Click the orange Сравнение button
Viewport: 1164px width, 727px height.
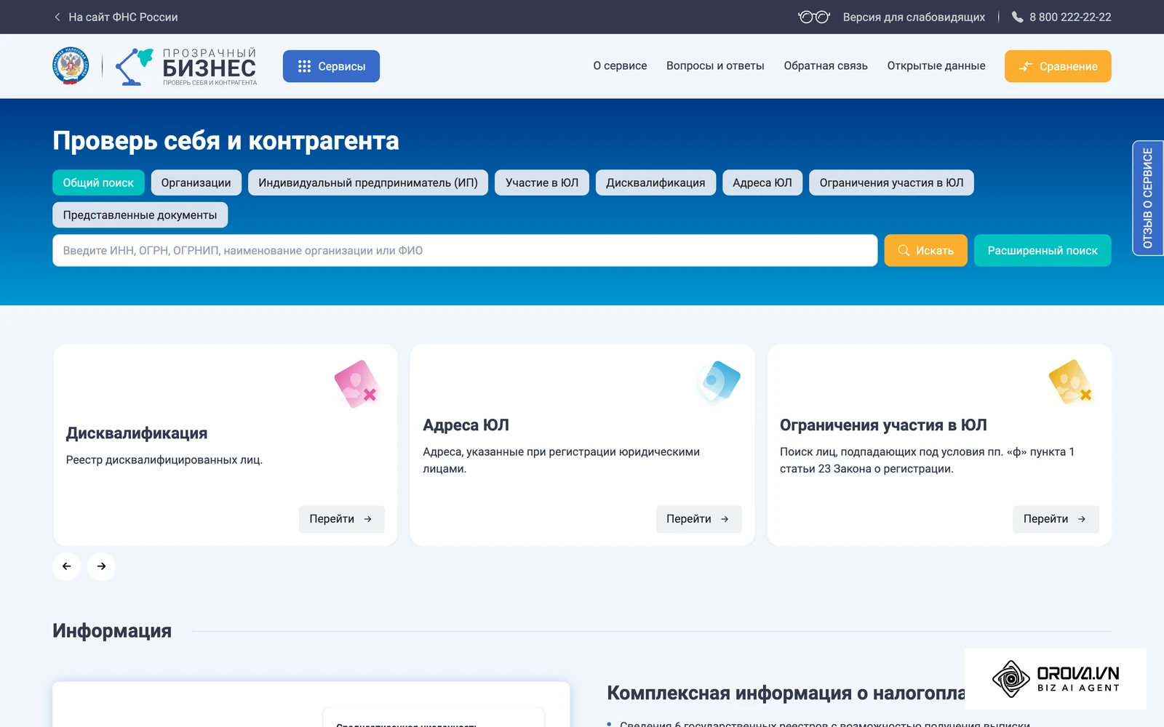pos(1058,66)
